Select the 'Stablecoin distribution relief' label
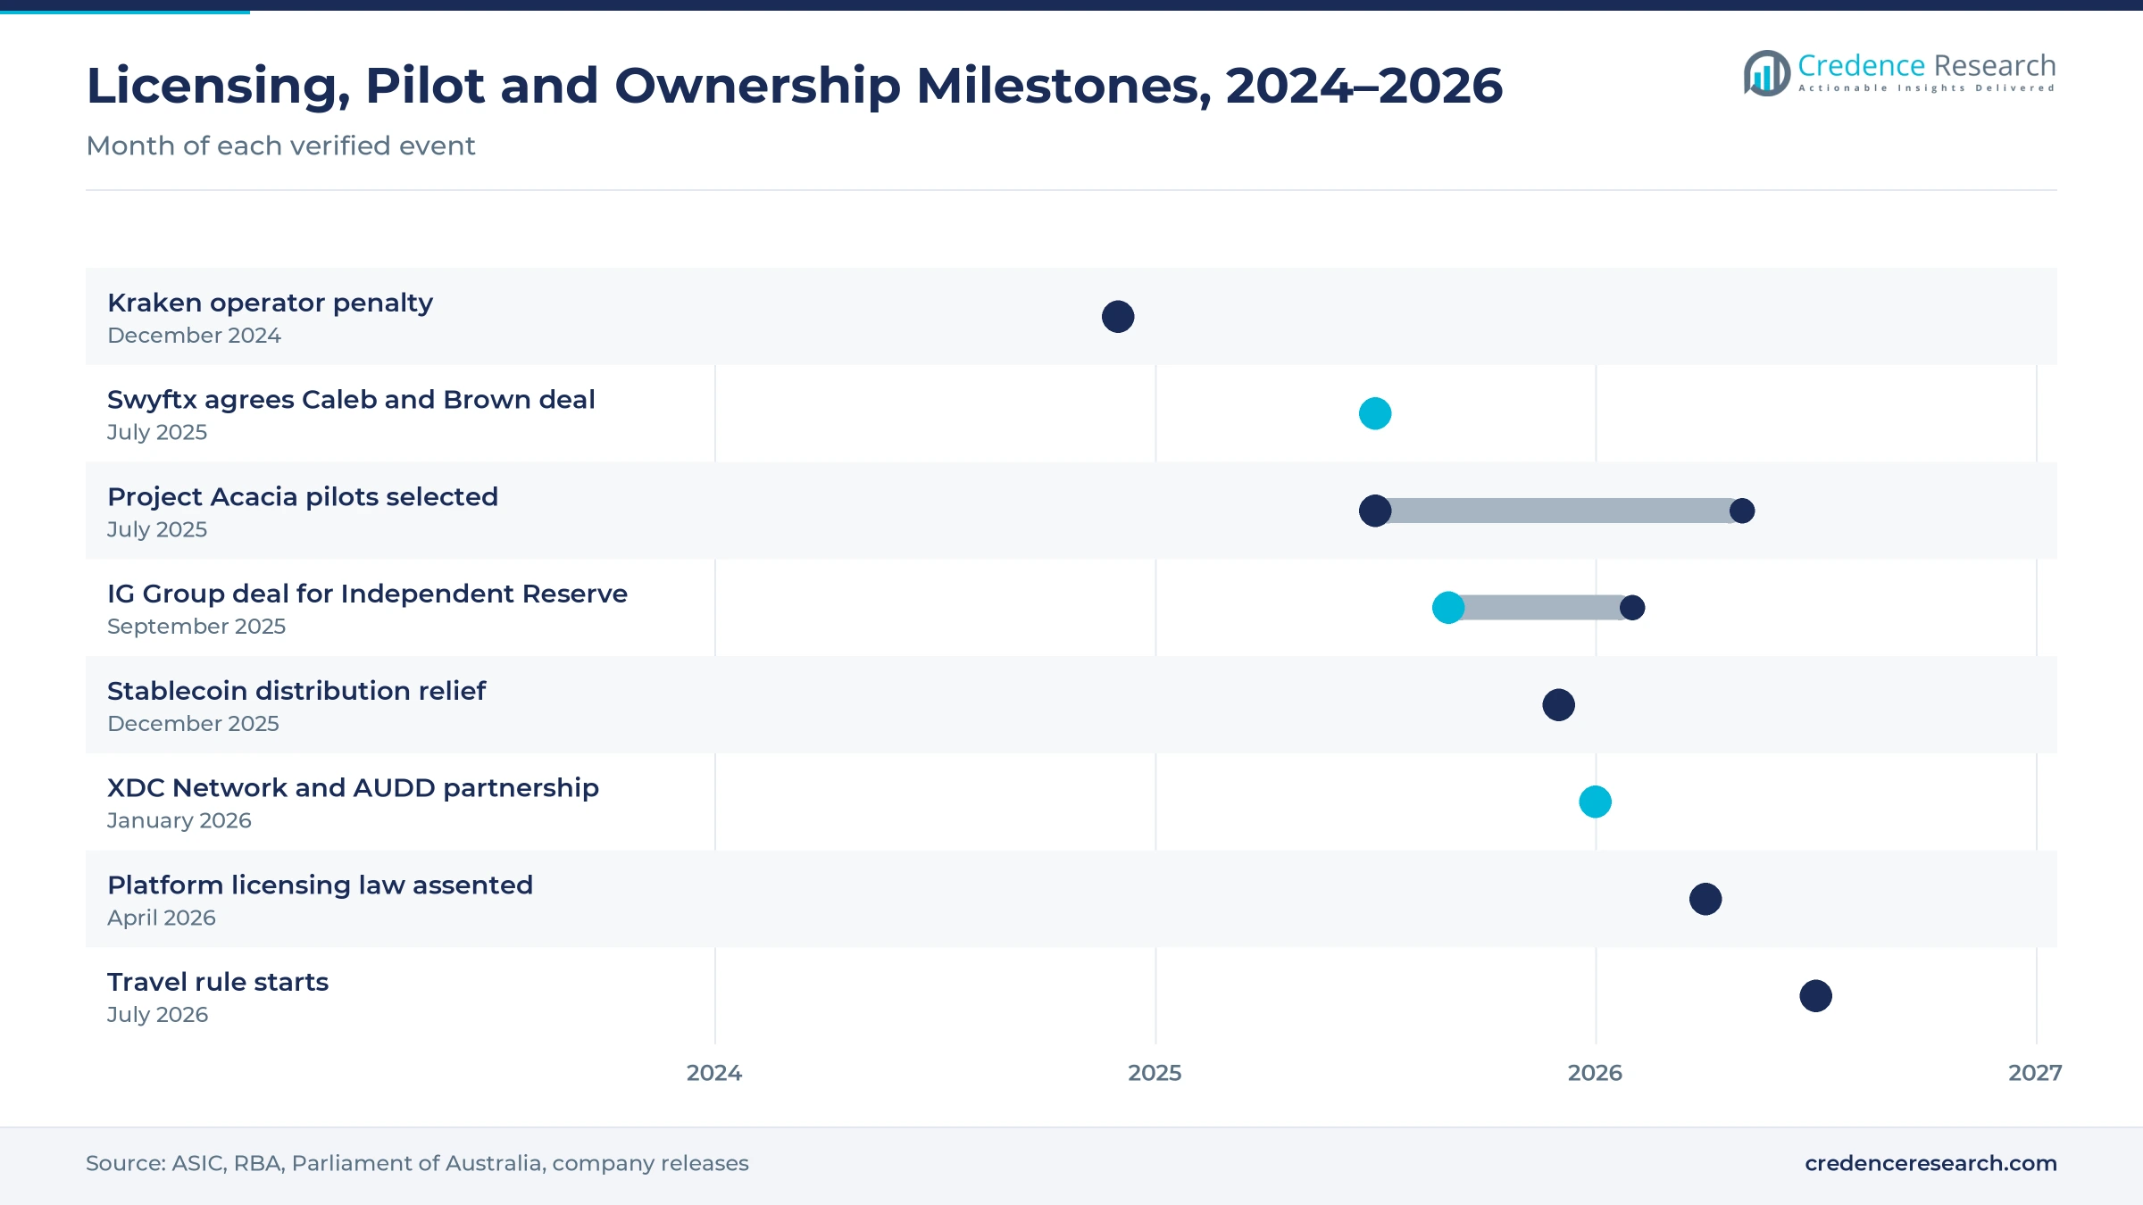Image resolution: width=2143 pixels, height=1205 pixels. [296, 691]
